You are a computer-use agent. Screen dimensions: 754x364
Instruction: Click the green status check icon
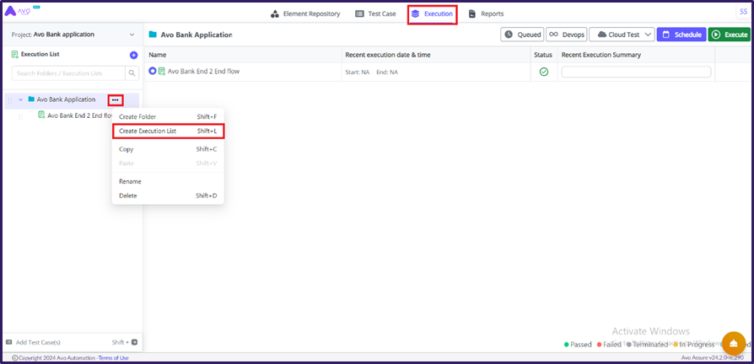click(x=544, y=72)
